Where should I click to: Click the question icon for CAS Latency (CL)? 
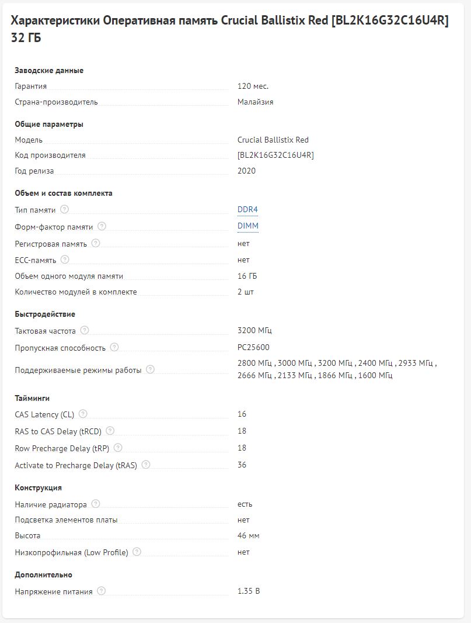click(x=83, y=414)
